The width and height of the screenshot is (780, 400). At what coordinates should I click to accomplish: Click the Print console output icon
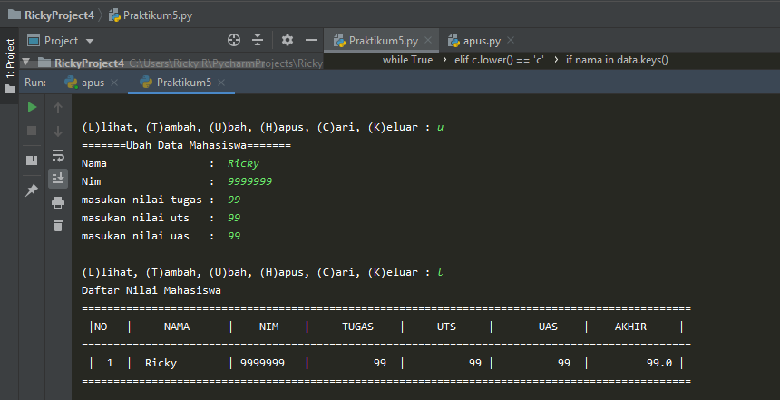(x=58, y=201)
